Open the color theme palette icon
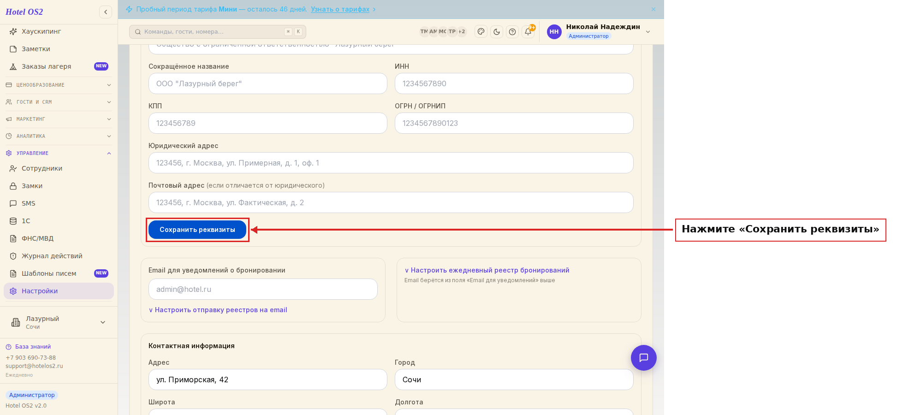This screenshot has width=897, height=415. (481, 32)
